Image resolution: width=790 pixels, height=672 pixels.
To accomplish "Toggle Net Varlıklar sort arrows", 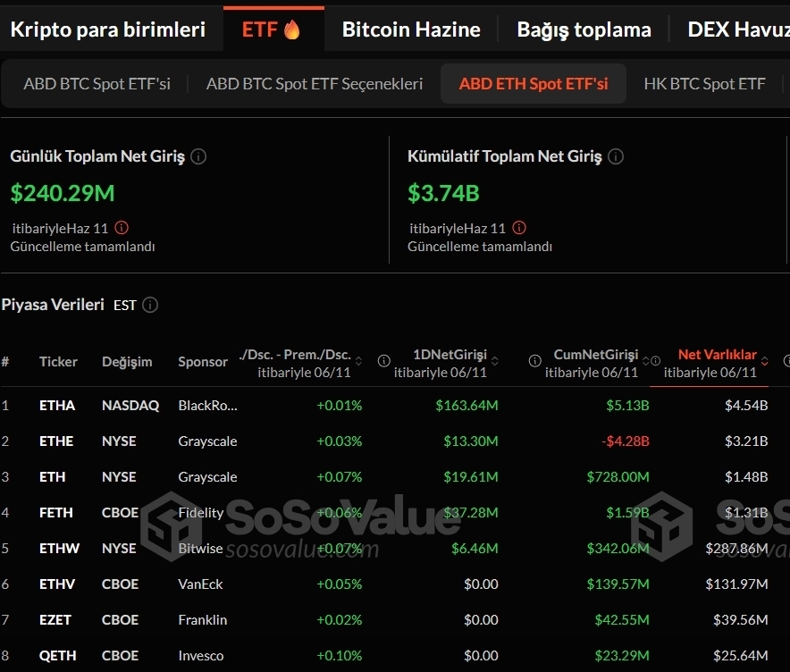I will pyautogui.click(x=764, y=361).
